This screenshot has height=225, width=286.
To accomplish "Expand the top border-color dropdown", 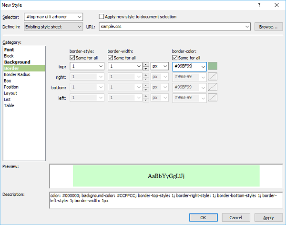I will tap(202, 67).
